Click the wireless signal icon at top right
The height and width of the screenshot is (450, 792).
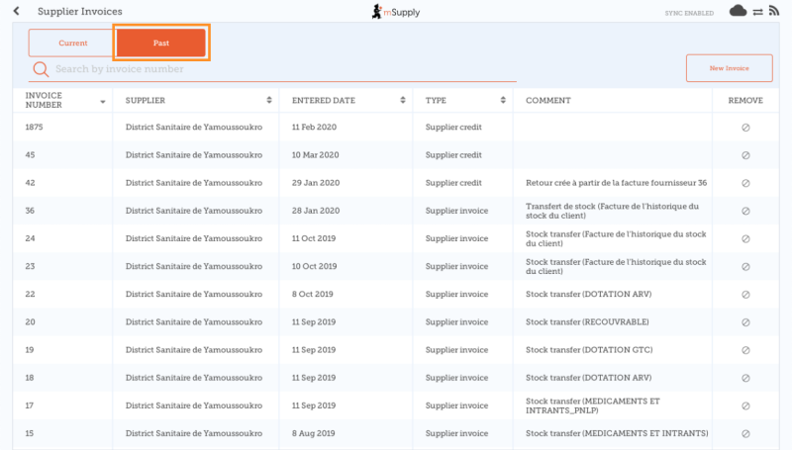click(774, 12)
